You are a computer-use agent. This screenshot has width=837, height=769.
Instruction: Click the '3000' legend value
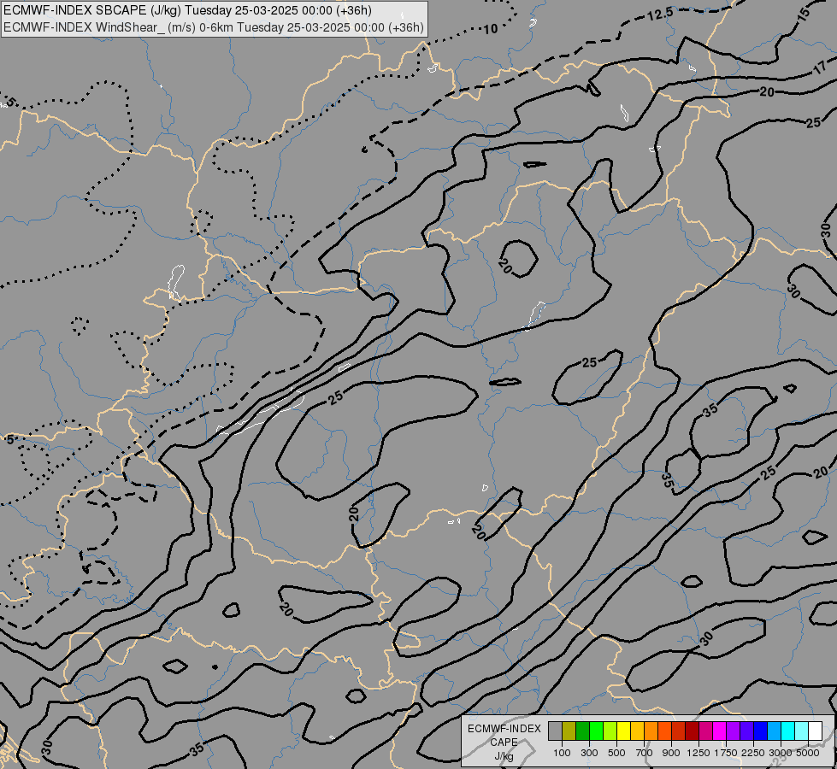pos(781,753)
